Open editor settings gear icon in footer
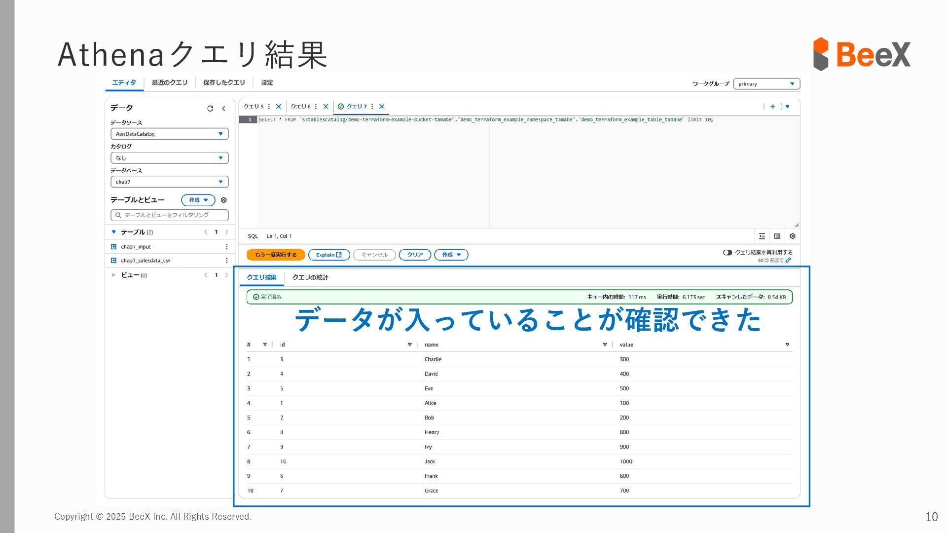 [793, 236]
